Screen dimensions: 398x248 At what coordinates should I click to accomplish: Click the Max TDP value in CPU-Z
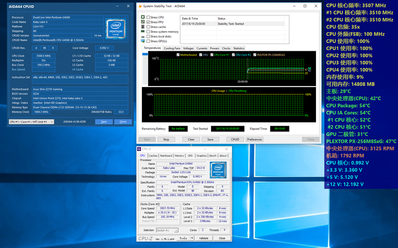201,168
